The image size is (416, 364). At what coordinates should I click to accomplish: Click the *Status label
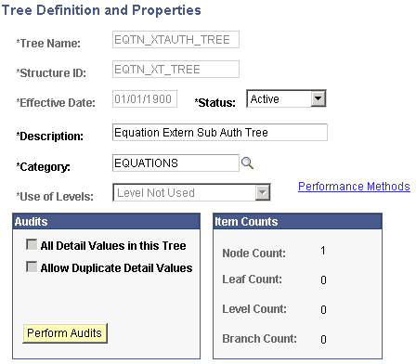pyautogui.click(x=215, y=103)
